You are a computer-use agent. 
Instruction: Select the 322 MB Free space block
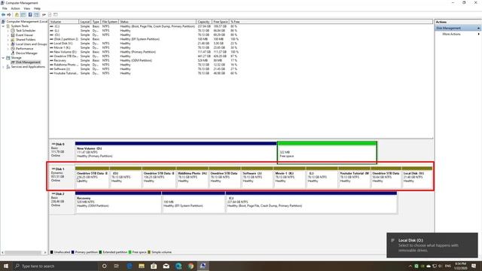(327, 152)
